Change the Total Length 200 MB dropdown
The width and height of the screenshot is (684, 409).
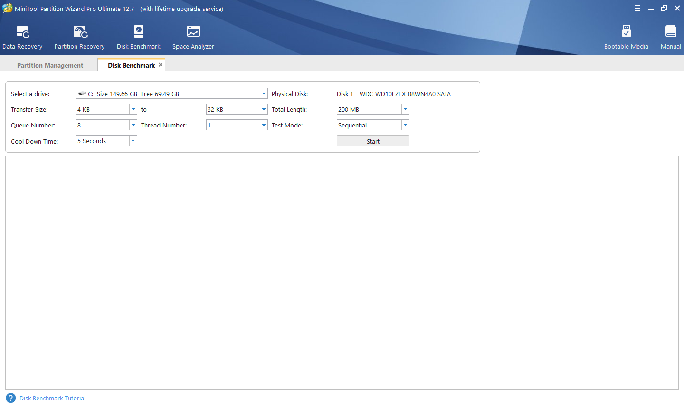(405, 109)
